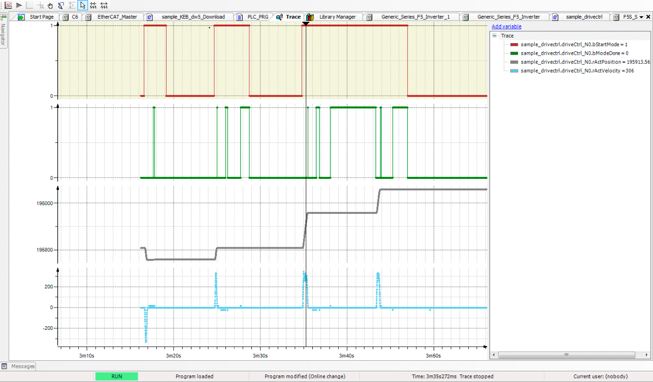Image resolution: width=653 pixels, height=382 pixels.
Task: Click the Start Page tab's green arrow icon
Action: [x=21, y=17]
